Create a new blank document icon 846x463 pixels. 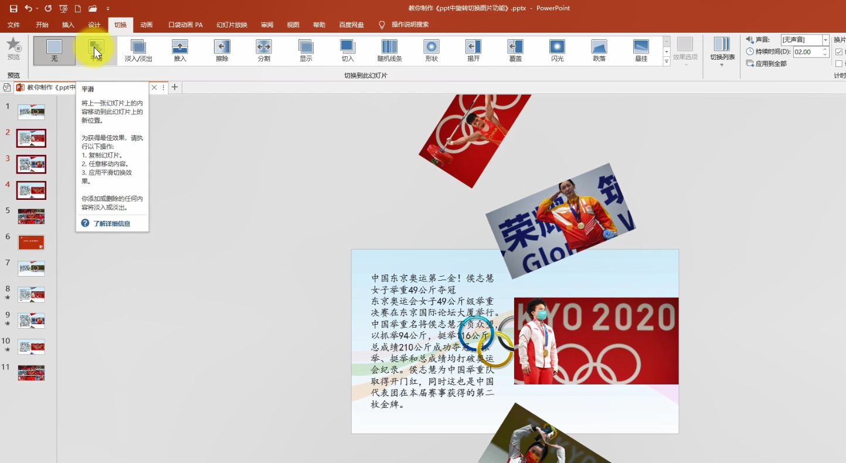point(77,8)
